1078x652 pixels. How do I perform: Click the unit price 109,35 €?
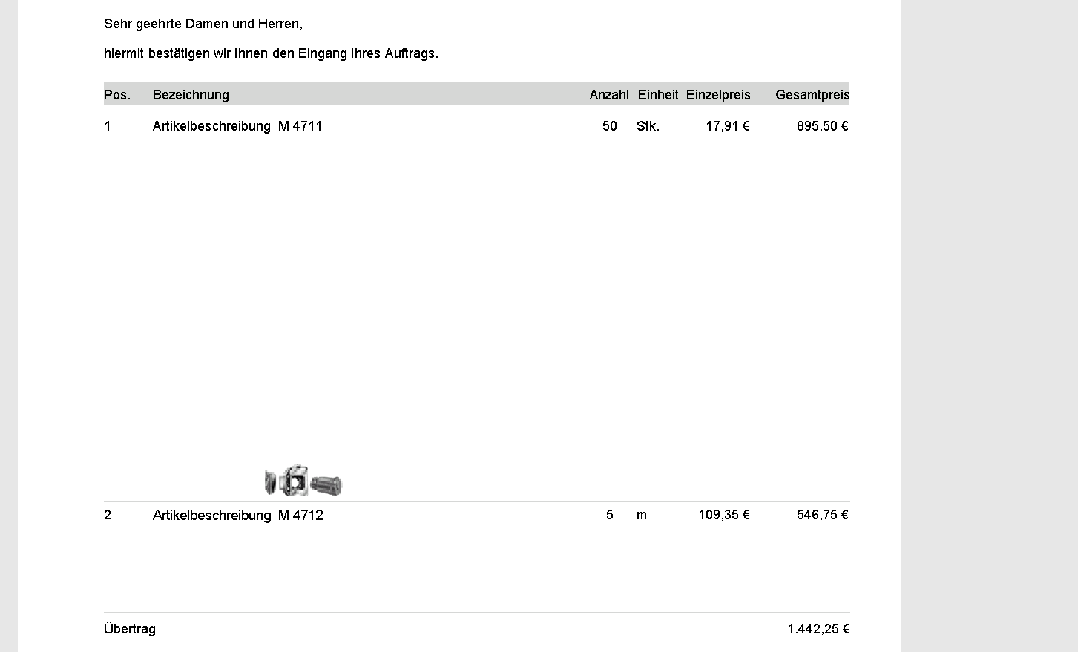click(x=724, y=515)
